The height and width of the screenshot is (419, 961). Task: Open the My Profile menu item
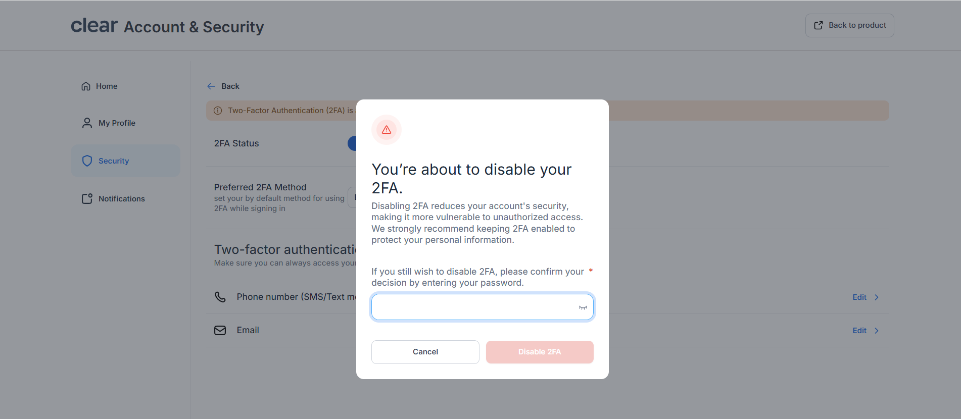pyautogui.click(x=117, y=123)
